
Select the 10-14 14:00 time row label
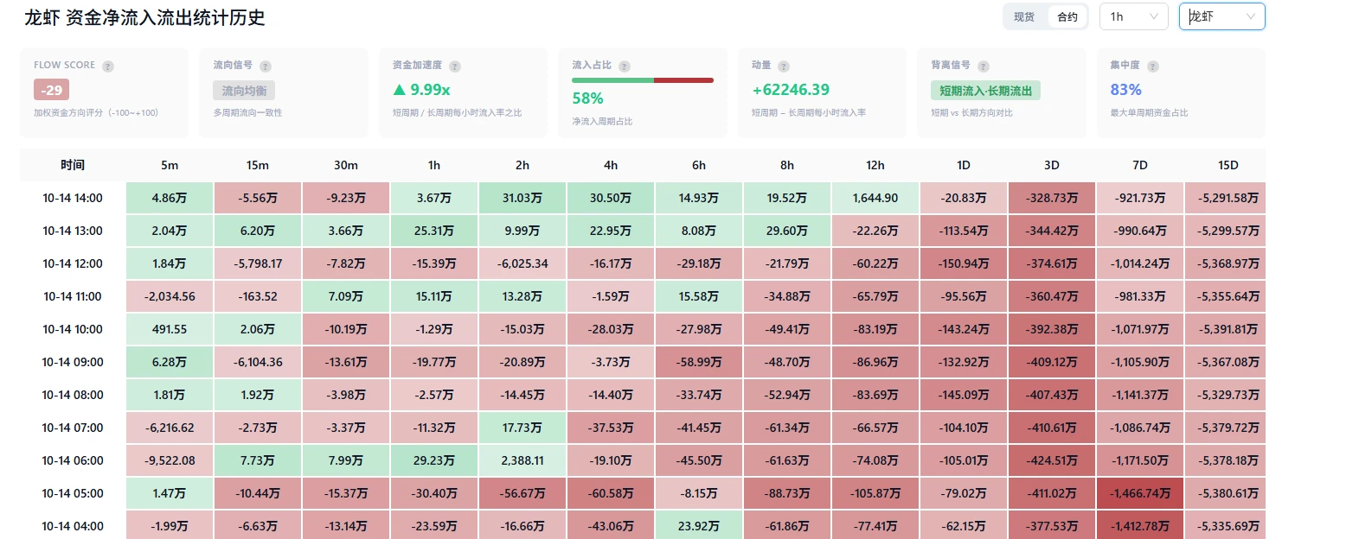[73, 198]
